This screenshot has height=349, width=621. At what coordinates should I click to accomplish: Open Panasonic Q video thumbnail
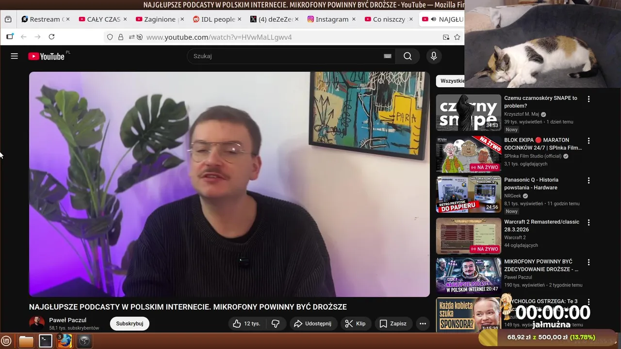pyautogui.click(x=468, y=194)
